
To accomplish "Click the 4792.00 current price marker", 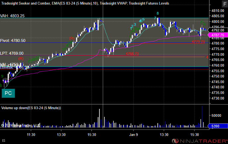I will (218, 30).
